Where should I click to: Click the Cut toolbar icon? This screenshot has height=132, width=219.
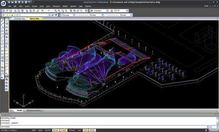pyautogui.click(x=27, y=11)
